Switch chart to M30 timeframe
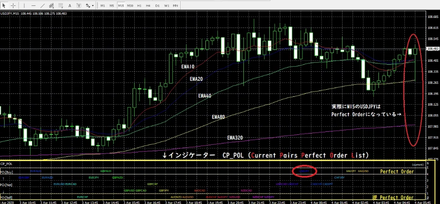This screenshot has height=204, width=440. pos(130,5)
